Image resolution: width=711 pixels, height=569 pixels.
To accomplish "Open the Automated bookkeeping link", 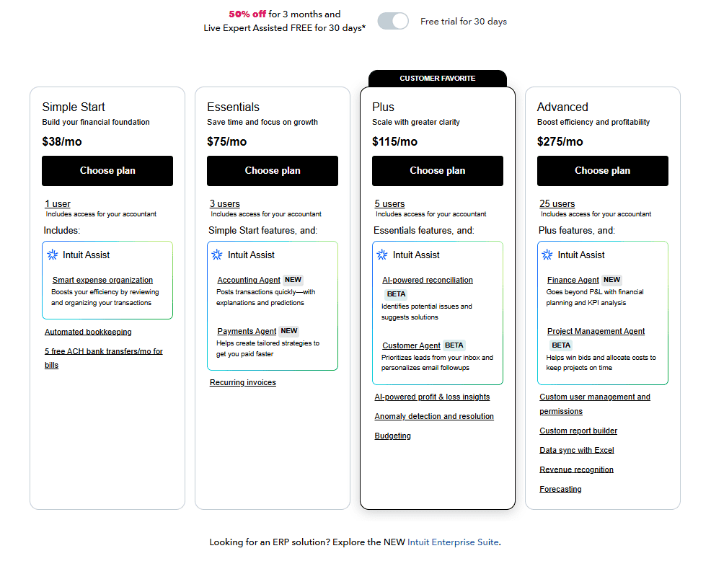I will pyautogui.click(x=88, y=332).
